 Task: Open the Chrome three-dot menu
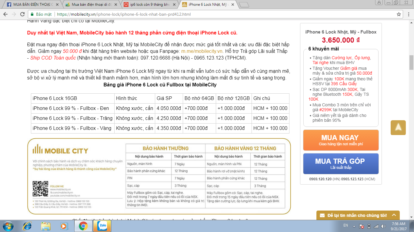coord(408,14)
